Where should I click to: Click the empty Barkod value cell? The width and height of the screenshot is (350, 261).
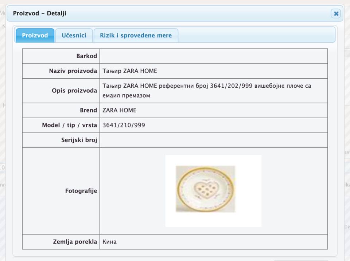point(213,56)
